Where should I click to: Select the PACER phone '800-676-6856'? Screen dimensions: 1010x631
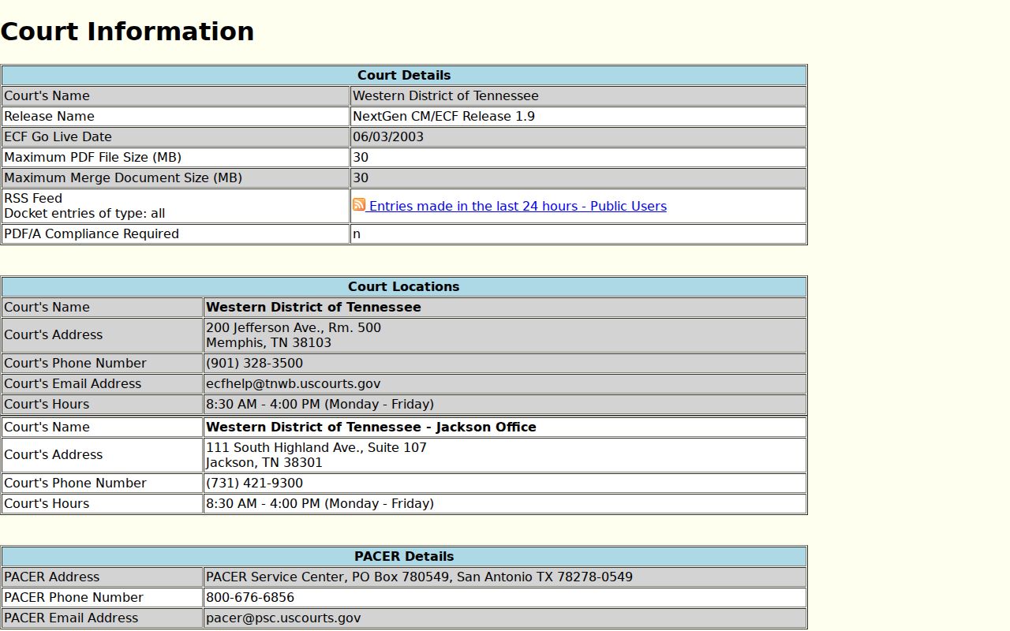250,597
